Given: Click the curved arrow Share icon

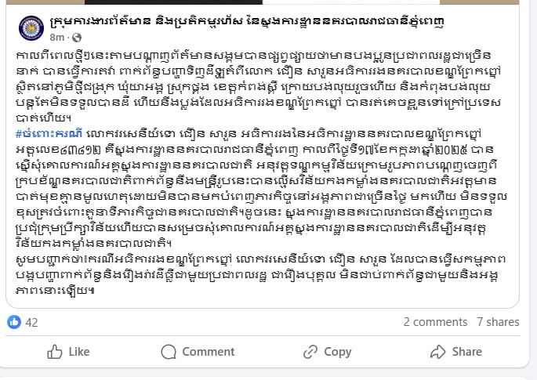Looking at the screenshot, I should pos(438,352).
